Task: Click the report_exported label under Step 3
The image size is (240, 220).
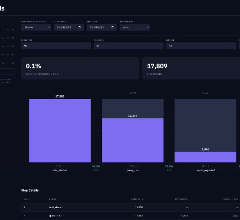Action: click(x=205, y=170)
